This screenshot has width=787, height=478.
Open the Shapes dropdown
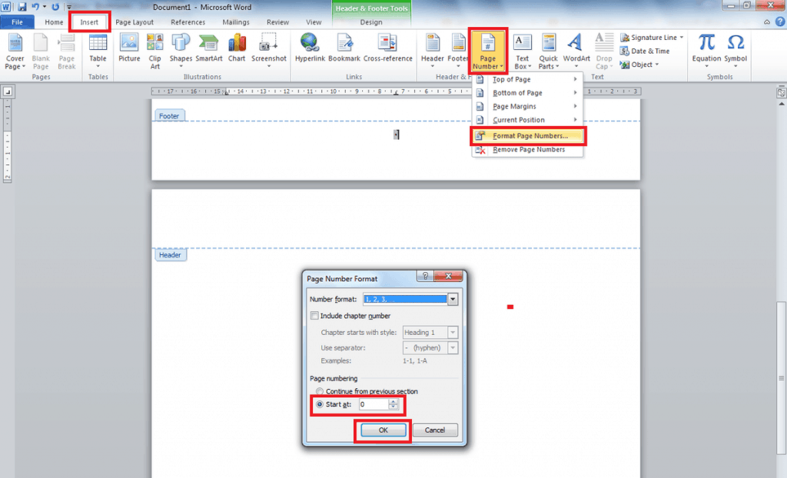(x=181, y=49)
